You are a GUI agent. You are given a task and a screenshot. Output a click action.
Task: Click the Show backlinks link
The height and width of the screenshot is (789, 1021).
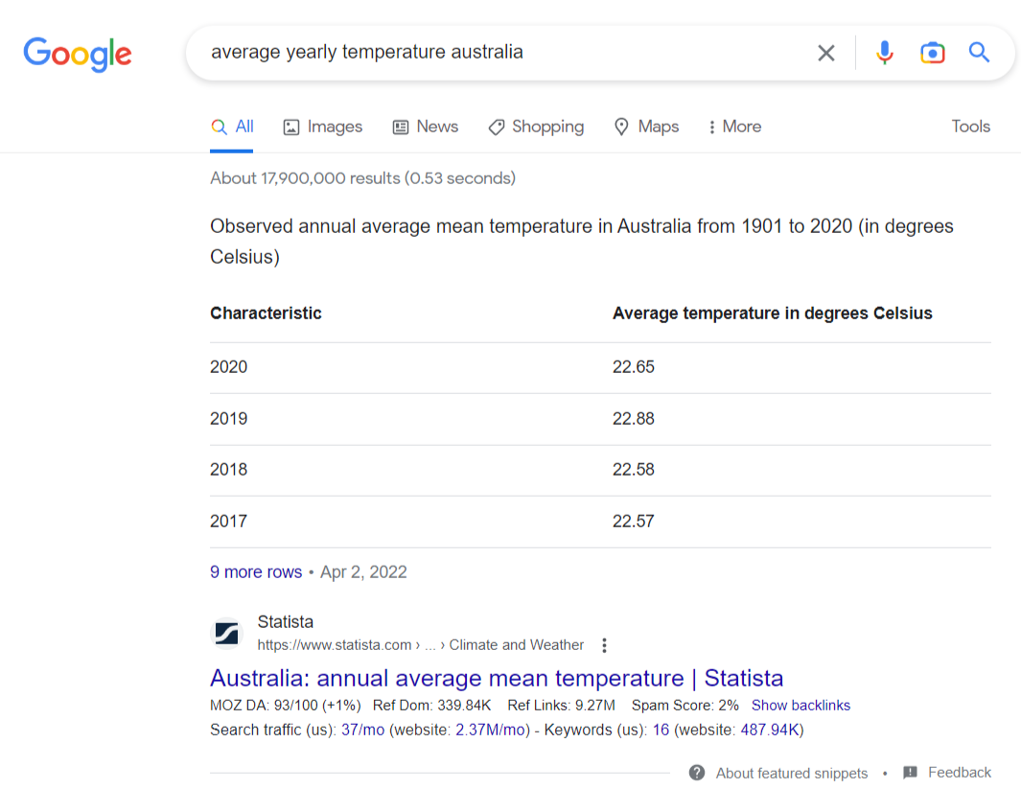click(x=801, y=705)
